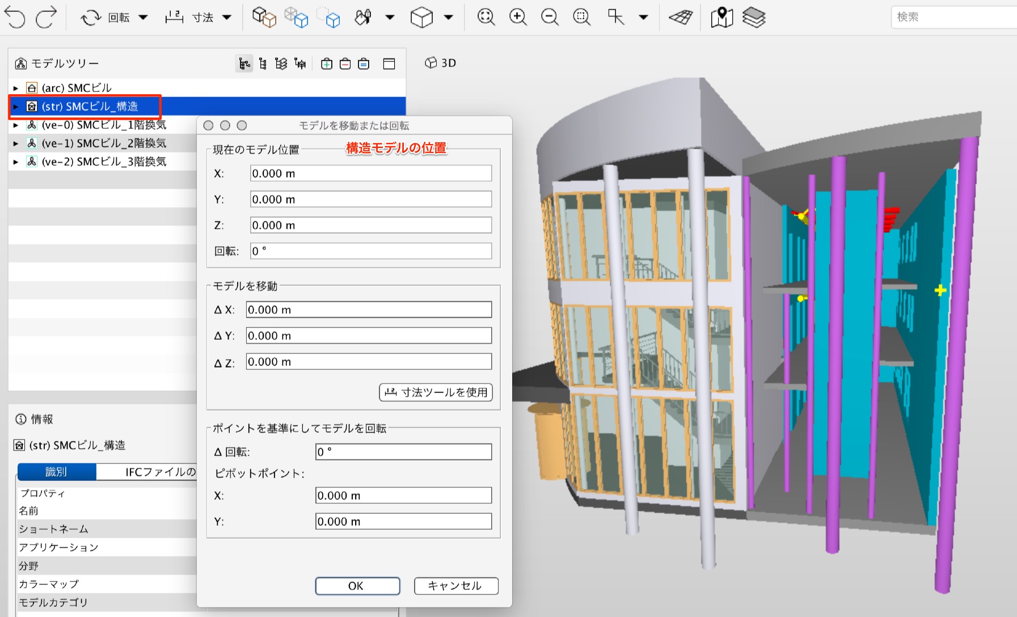The image size is (1017, 617).
Task: Click the undo arrow icon
Action: (15, 17)
